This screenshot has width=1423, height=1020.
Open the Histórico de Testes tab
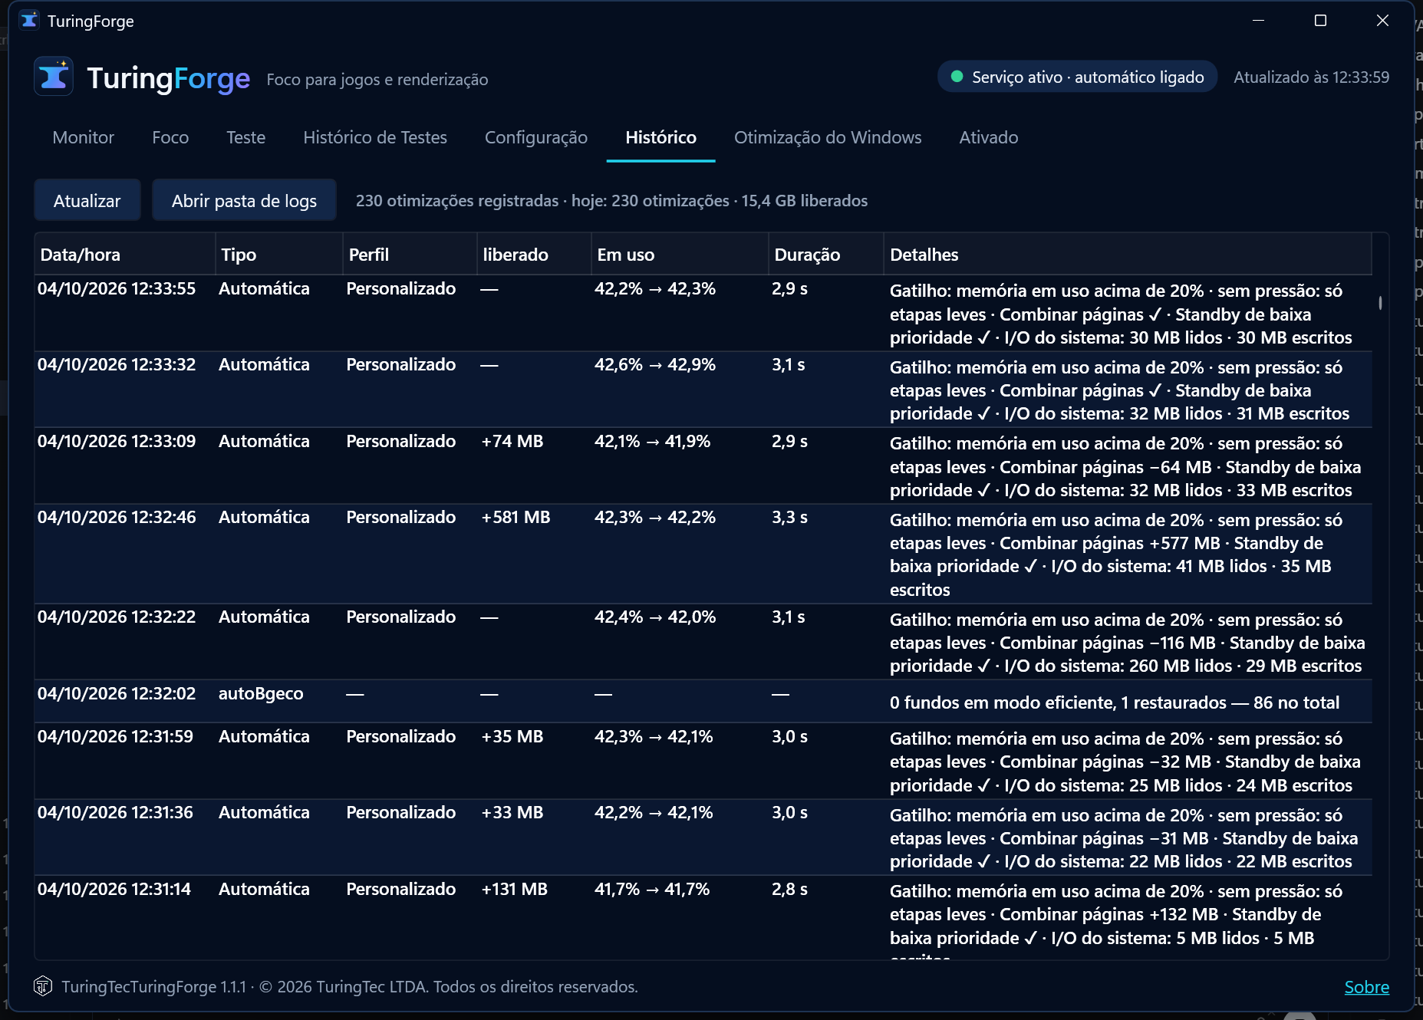point(375,137)
